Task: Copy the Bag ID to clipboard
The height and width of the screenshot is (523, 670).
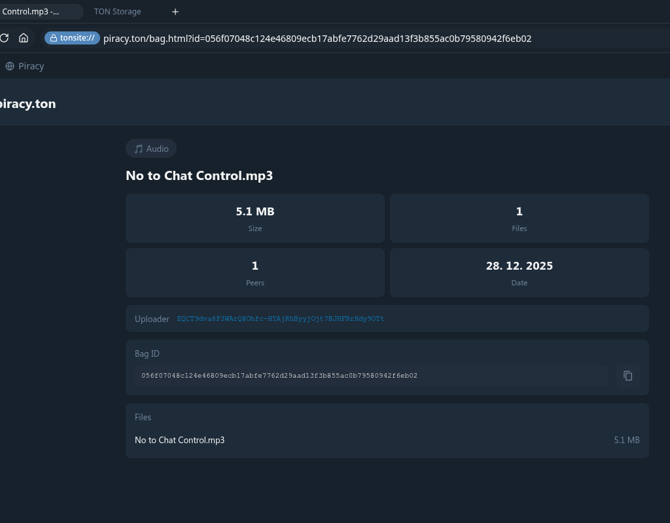Action: [627, 376]
